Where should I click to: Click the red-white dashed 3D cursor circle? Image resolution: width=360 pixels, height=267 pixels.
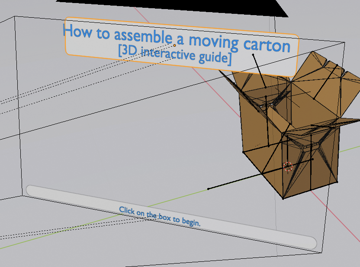tap(288, 166)
